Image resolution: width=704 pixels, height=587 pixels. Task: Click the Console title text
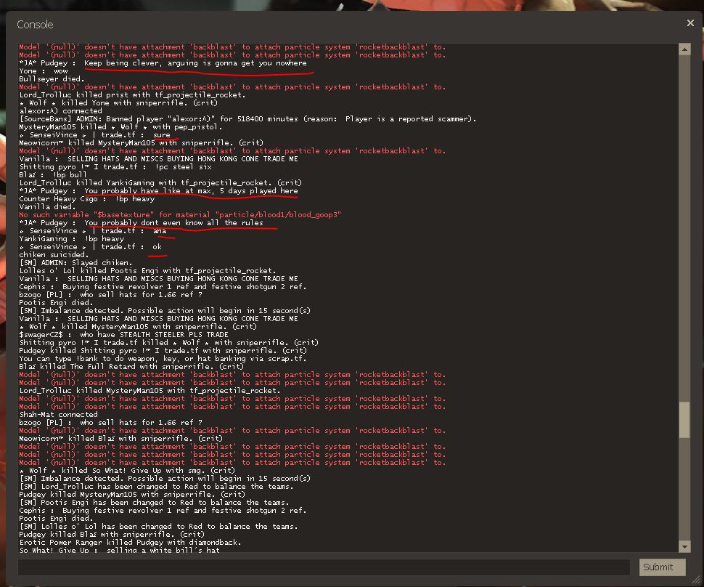[x=35, y=25]
